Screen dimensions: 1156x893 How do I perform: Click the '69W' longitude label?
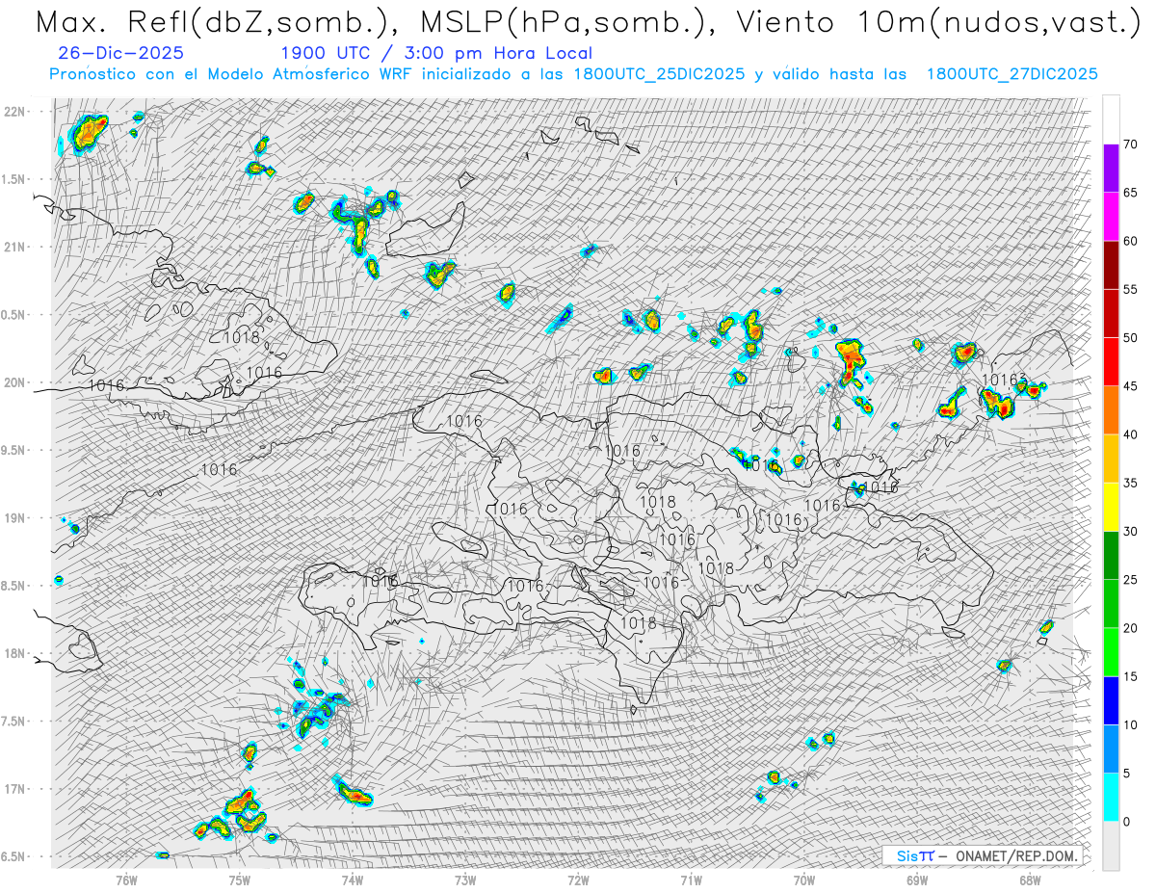917,880
